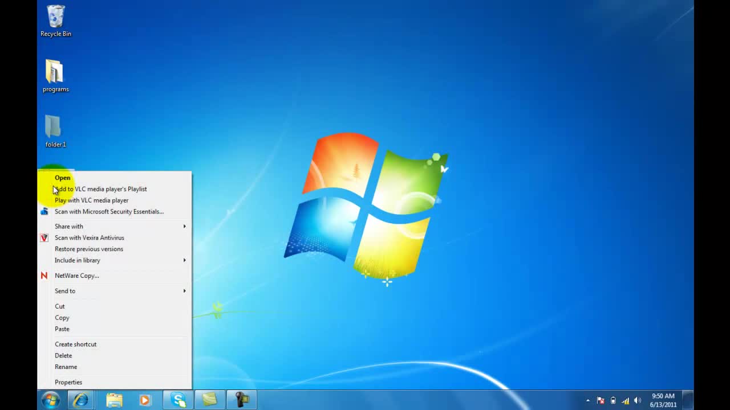The height and width of the screenshot is (410, 730).
Task: Select the folder1 desktop icon
Action: coord(55,132)
